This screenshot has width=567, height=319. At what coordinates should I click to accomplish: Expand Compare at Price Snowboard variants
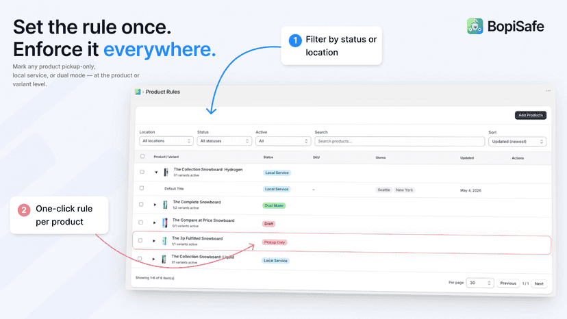155,222
